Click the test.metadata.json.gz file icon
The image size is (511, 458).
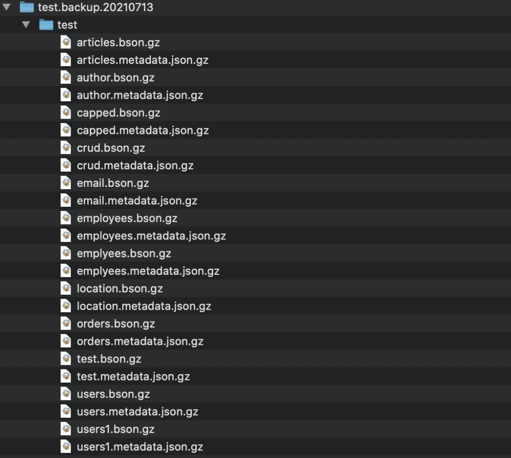(66, 377)
